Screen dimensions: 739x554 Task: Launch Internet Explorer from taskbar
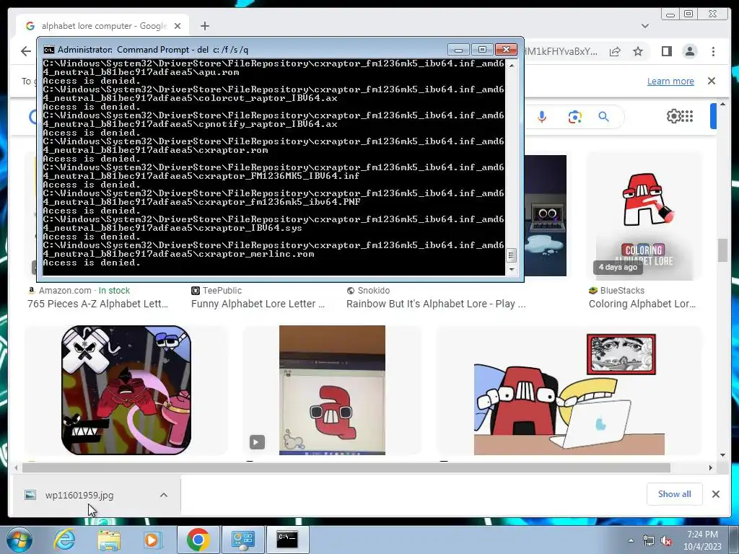(x=65, y=540)
